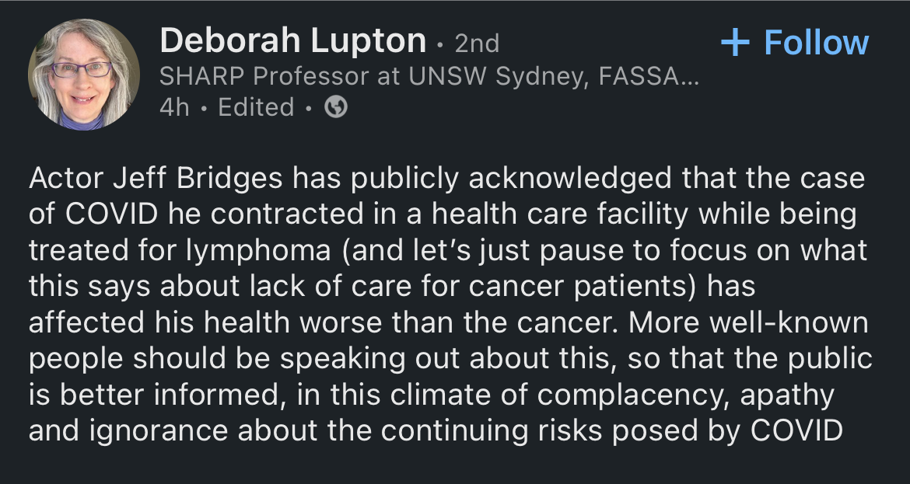This screenshot has height=484, width=910.
Task: Click the plus icon beside Follow
Action: click(x=735, y=42)
